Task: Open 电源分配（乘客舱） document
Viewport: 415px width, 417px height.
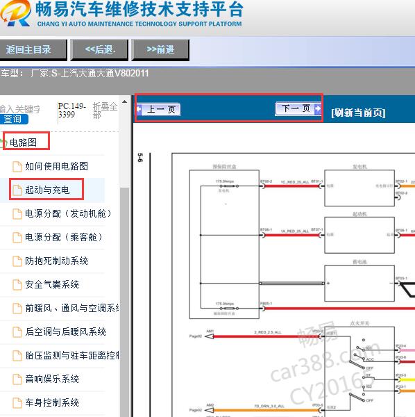Action: [63, 237]
